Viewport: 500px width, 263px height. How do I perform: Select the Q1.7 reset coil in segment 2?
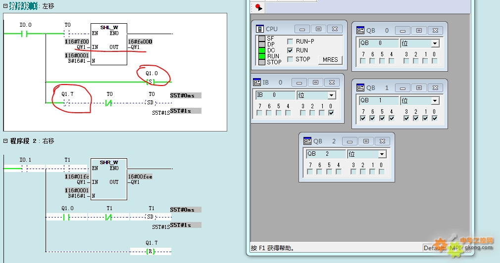pyautogui.click(x=150, y=251)
